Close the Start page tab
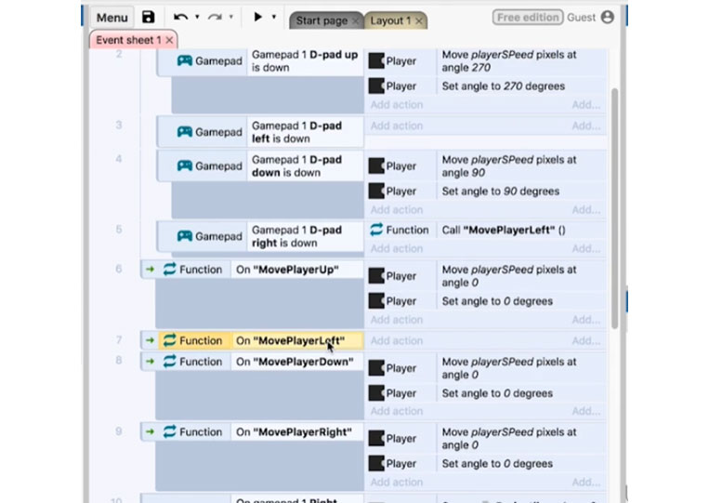Image resolution: width=709 pixels, height=503 pixels. click(x=355, y=20)
